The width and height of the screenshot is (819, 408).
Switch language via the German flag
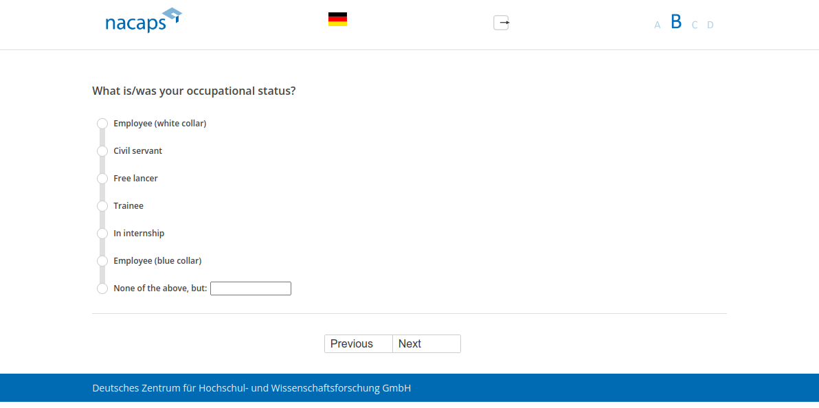[337, 19]
